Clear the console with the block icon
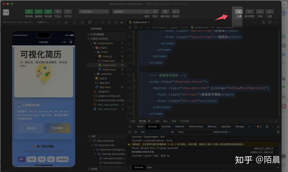This screenshot has width=288, height=172. (136, 132)
